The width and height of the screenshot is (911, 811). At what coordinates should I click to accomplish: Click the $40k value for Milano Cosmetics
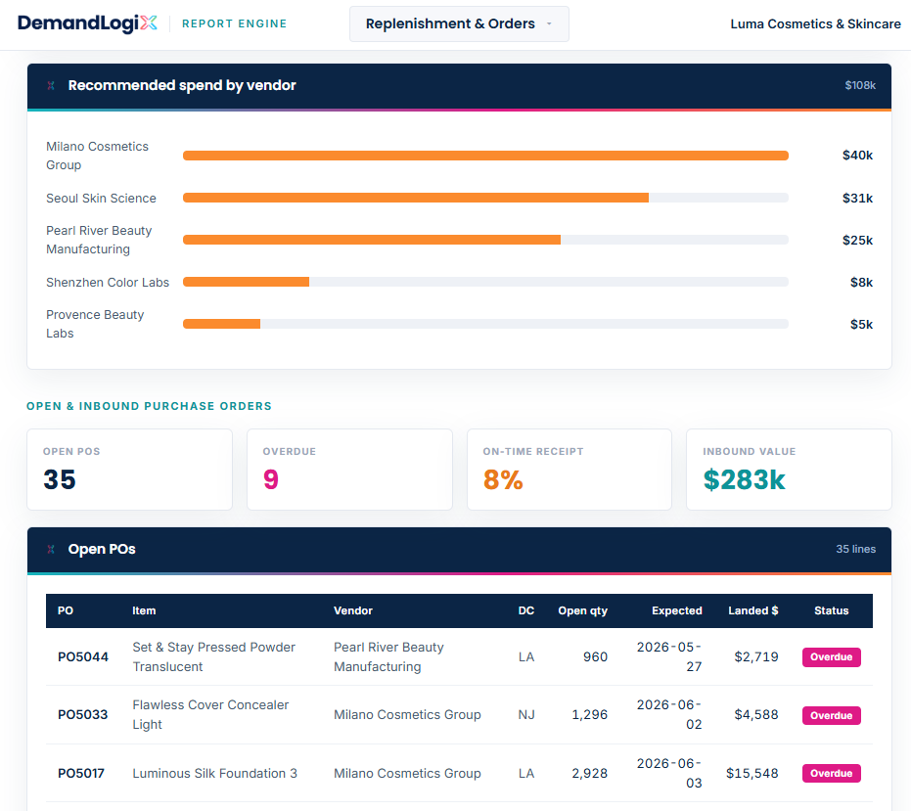(x=857, y=156)
